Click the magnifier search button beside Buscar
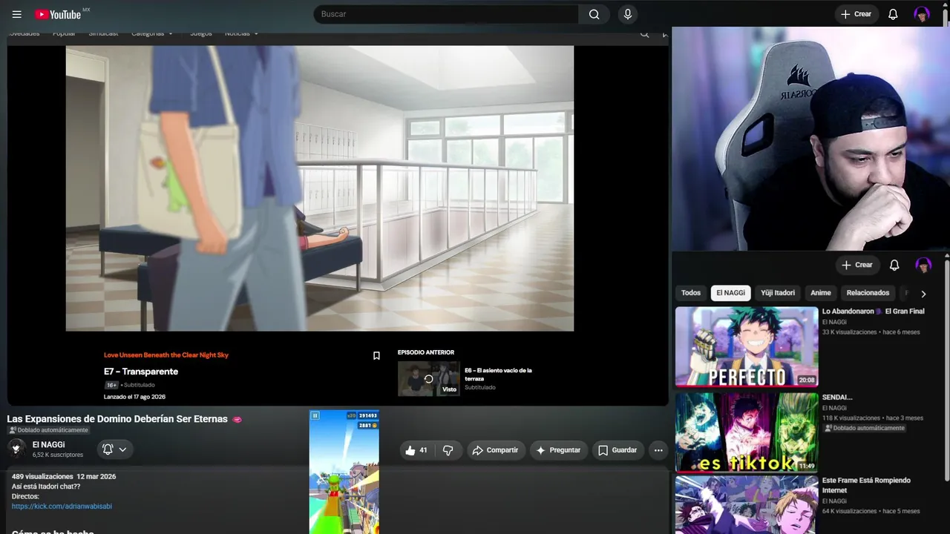 594,14
